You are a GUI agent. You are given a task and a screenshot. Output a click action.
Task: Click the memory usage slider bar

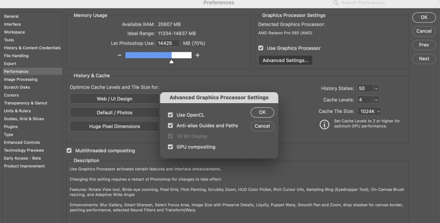click(x=158, y=55)
